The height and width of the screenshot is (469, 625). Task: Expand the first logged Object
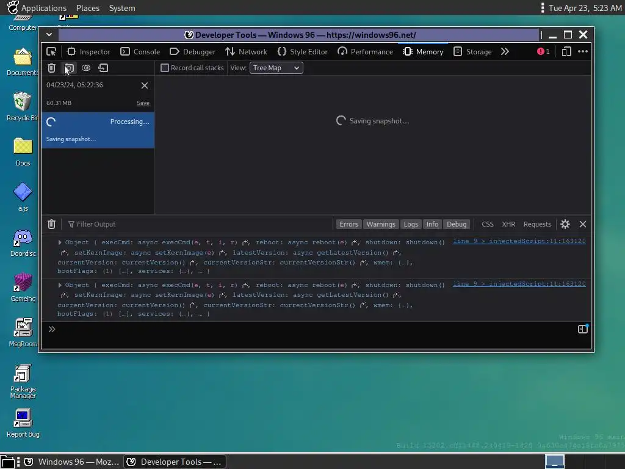click(60, 242)
